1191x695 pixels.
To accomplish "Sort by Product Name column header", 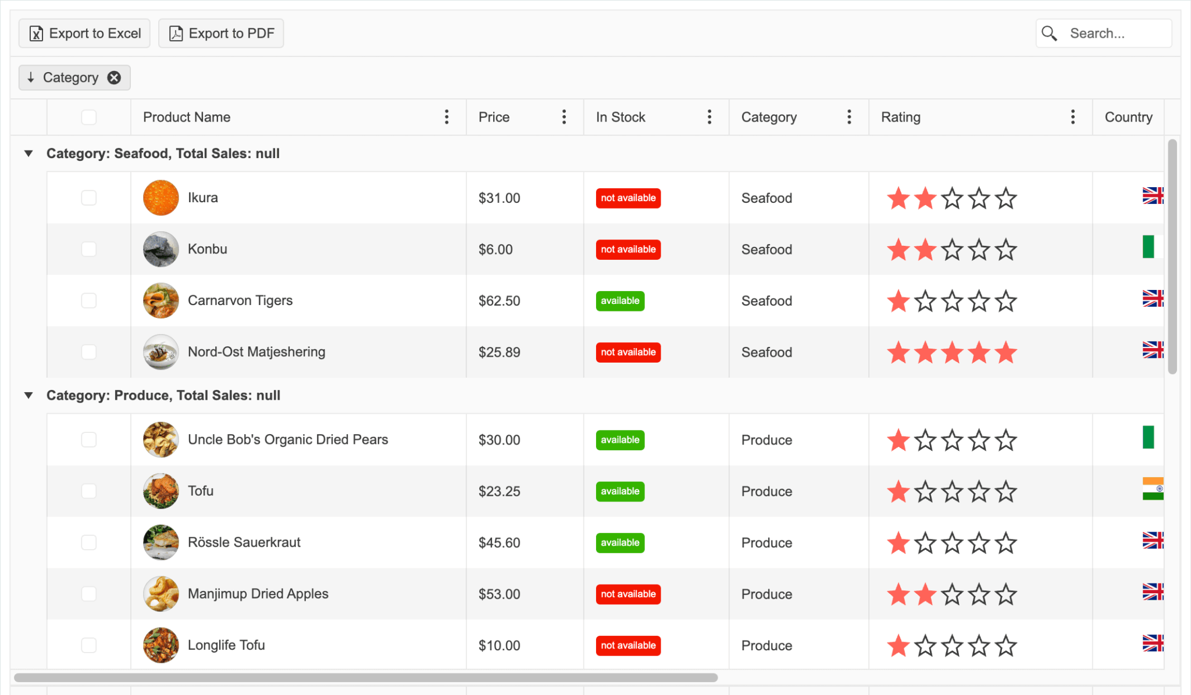I will pyautogui.click(x=187, y=117).
